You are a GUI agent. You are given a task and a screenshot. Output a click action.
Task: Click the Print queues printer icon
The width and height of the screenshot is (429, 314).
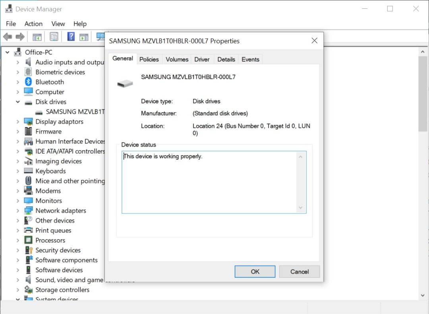(28, 230)
